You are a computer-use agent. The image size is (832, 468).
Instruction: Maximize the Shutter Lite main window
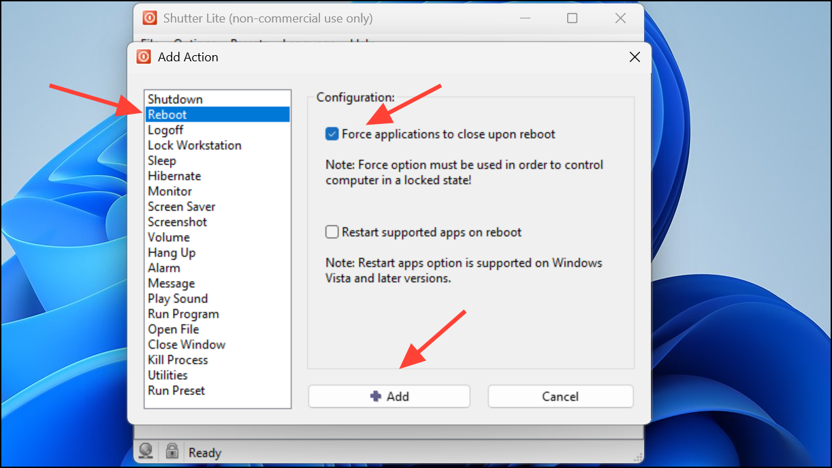pyautogui.click(x=572, y=18)
